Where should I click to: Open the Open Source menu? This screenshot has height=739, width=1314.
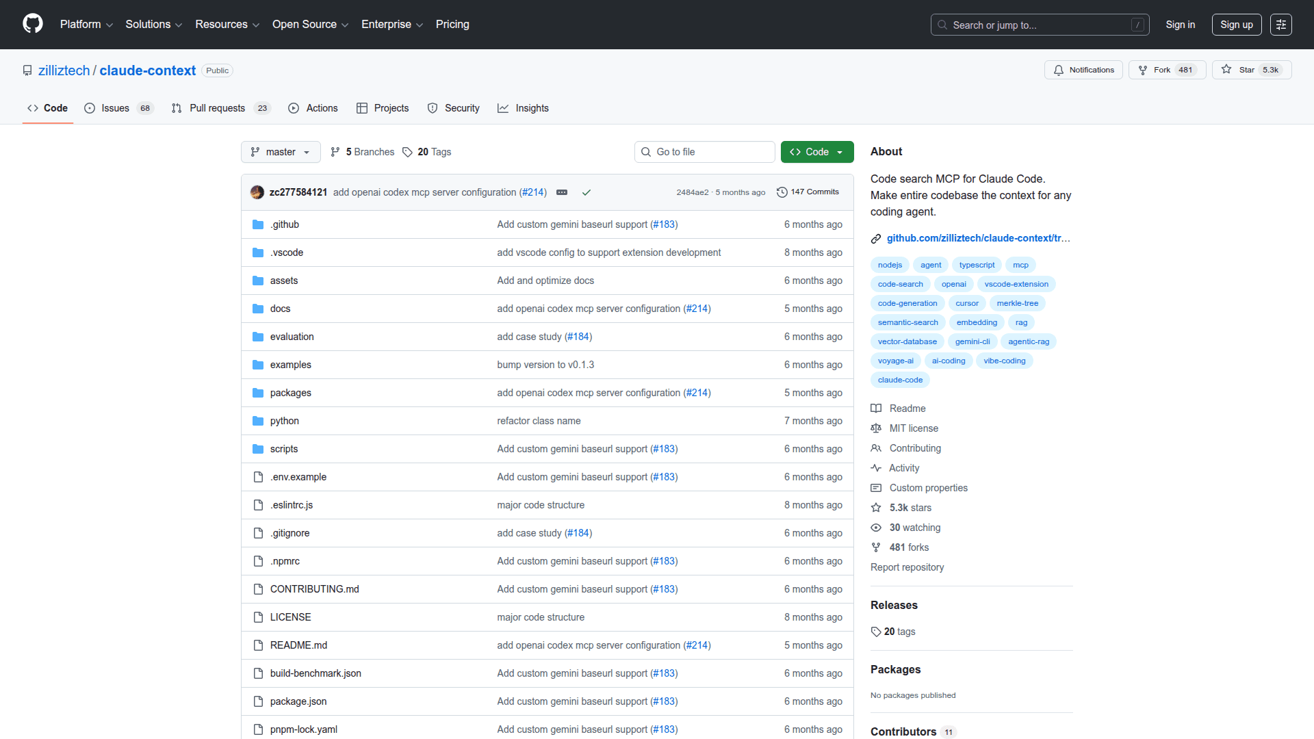click(x=310, y=25)
